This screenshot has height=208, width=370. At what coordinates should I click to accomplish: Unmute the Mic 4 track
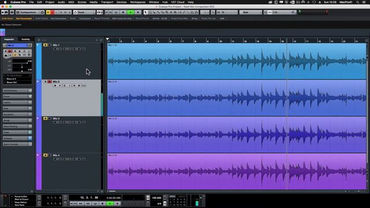tap(45, 155)
